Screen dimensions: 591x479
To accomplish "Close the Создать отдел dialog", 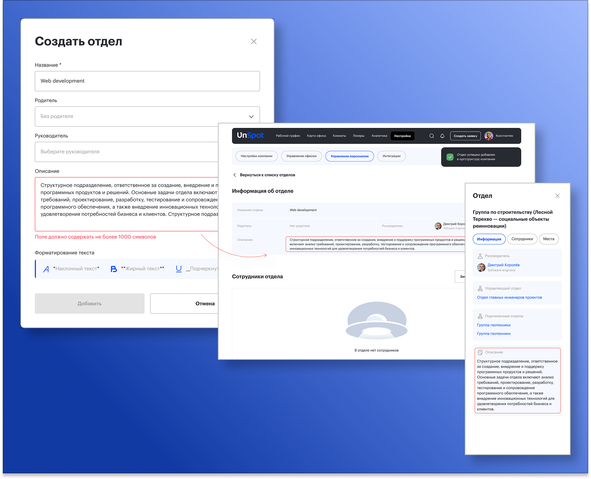I will coord(254,42).
